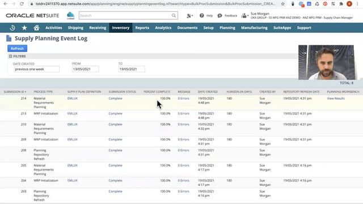Go back with the browser back arrow
The image size is (363, 204).
6,4
